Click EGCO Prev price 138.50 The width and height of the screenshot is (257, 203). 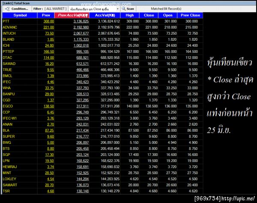pos(49,106)
